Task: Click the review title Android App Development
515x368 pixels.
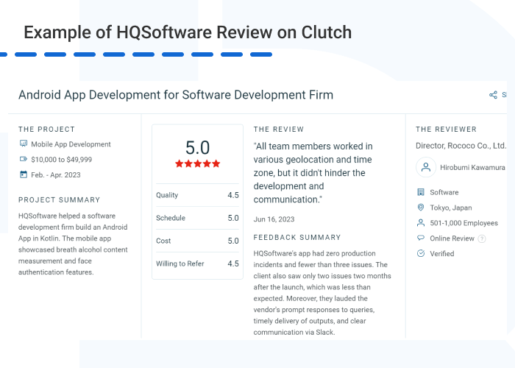Action: click(176, 95)
